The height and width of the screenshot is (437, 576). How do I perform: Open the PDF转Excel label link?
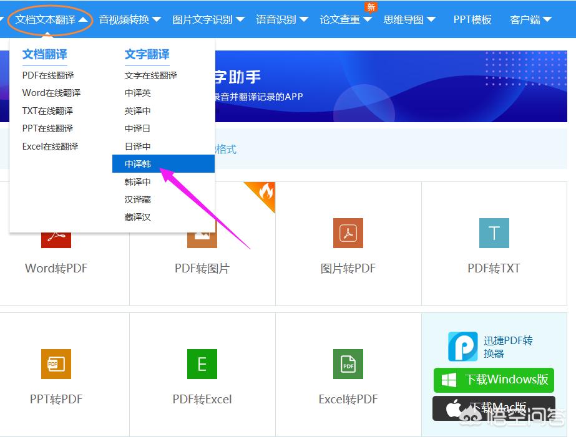[202, 399]
